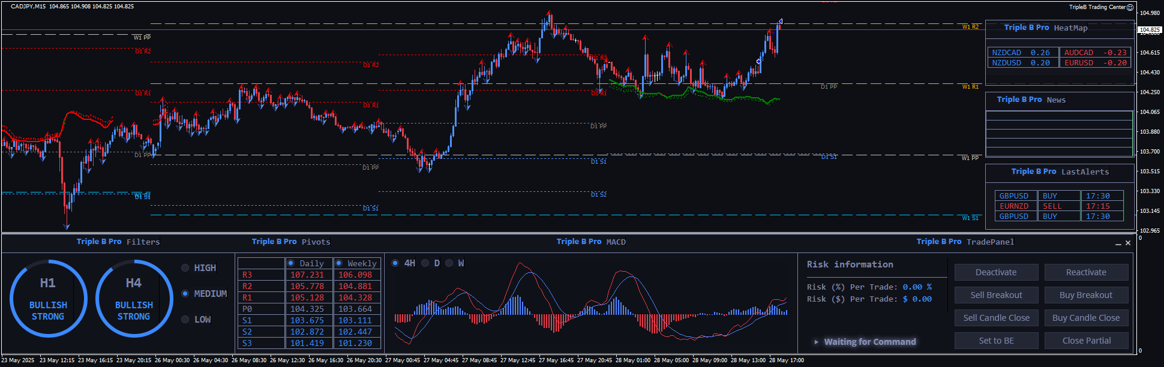The height and width of the screenshot is (367, 1164).
Task: Close the TradePanel with the X icon
Action: (1128, 243)
